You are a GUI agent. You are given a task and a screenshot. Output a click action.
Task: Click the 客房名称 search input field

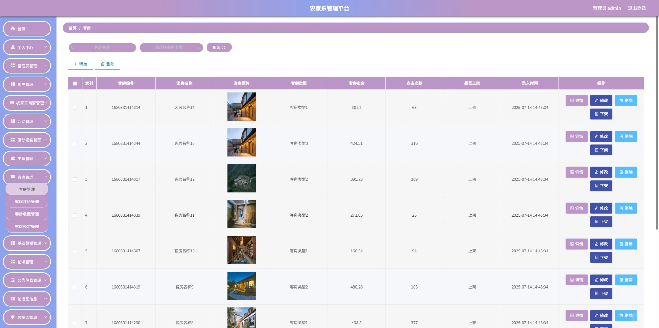tap(102, 47)
